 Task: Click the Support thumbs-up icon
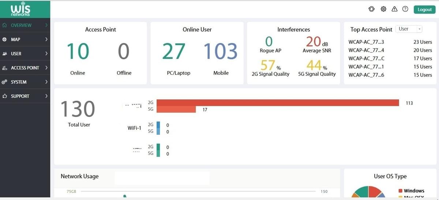(4, 96)
